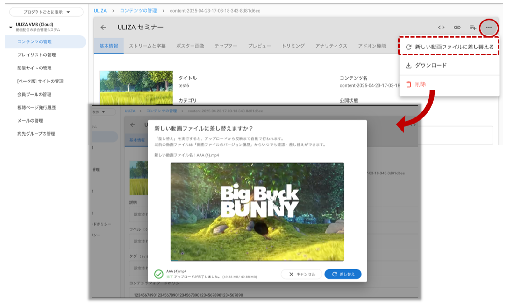Screen dimensions: 507x304
Task: Click コンテンツの管理 breadcrumb in lower window
Action: coord(161,111)
